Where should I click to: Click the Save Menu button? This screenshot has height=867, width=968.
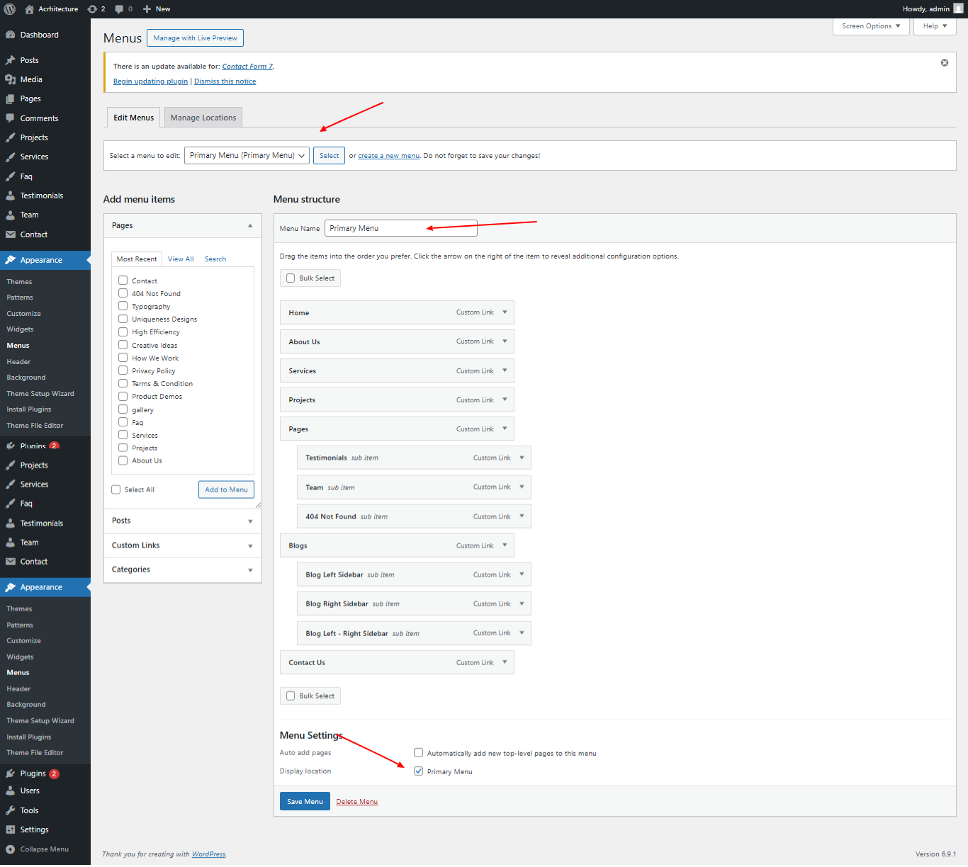click(305, 802)
